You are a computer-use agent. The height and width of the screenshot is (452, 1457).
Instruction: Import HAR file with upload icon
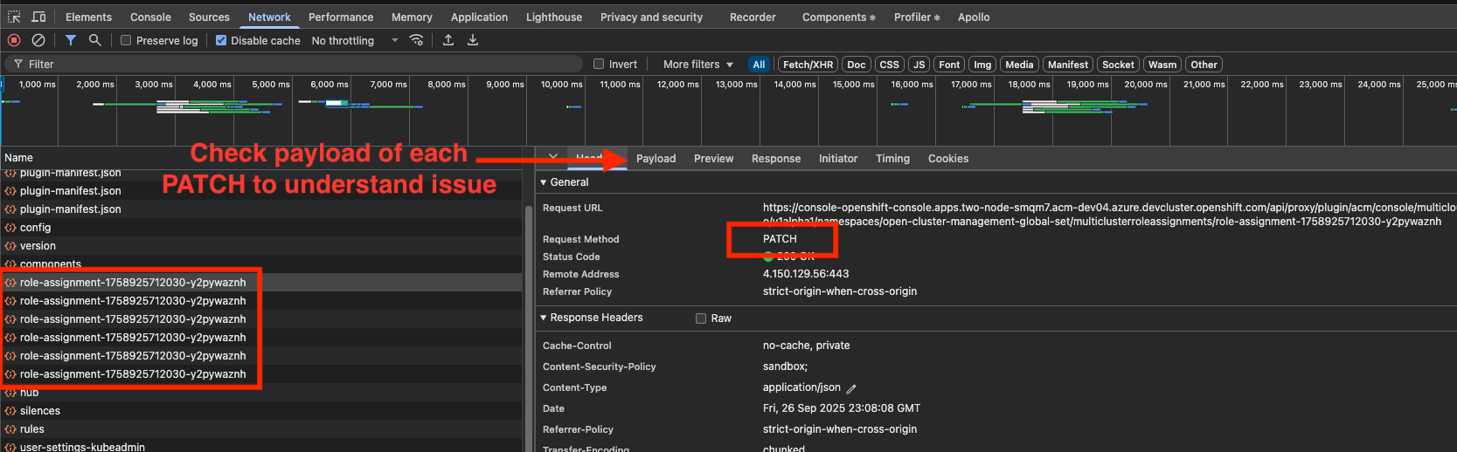pyautogui.click(x=448, y=40)
